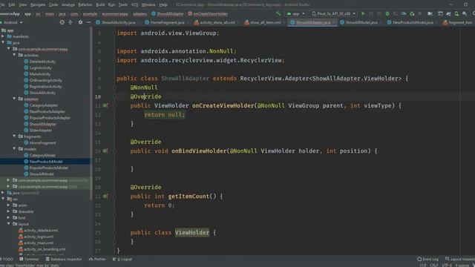Expand the manifests folder
This screenshot has width=475, height=267.
[3, 36]
